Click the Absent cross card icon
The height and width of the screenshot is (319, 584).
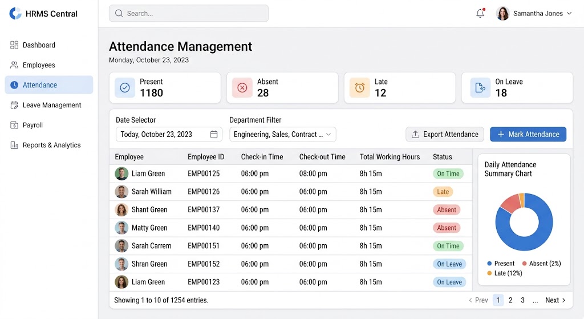[x=242, y=87]
